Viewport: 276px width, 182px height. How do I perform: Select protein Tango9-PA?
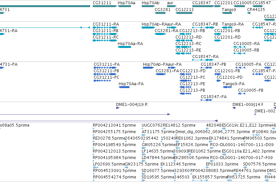pyautogui.click(x=234, y=84)
